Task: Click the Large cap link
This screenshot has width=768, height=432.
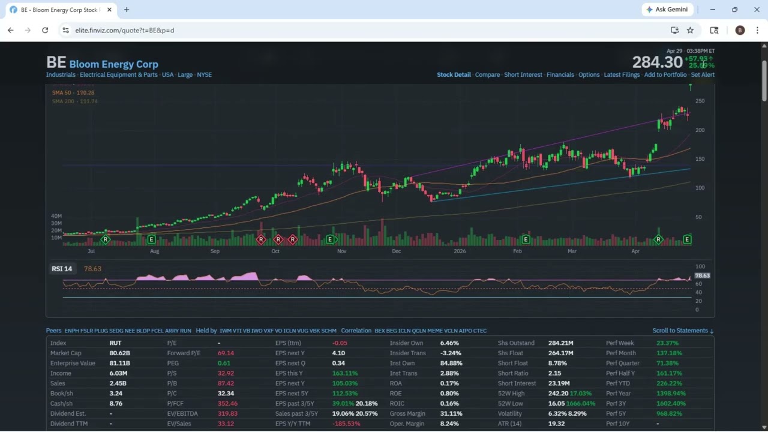Action: [185, 75]
